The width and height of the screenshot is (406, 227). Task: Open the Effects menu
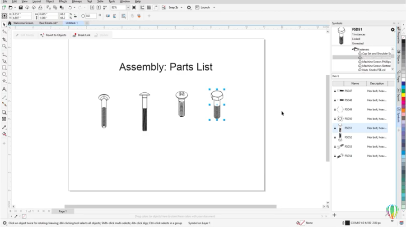(63, 1)
